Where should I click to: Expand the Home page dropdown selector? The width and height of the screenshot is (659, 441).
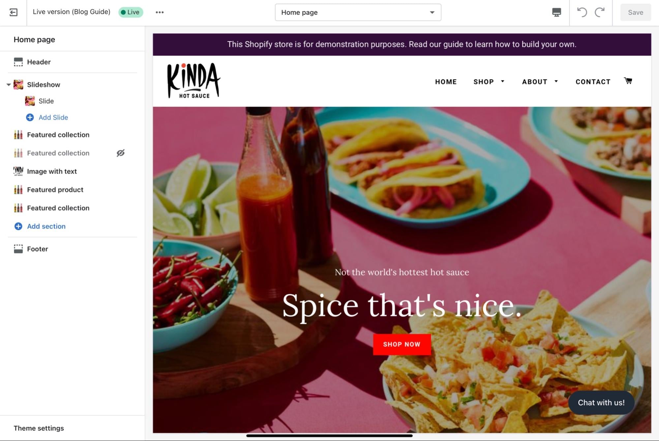tap(432, 12)
